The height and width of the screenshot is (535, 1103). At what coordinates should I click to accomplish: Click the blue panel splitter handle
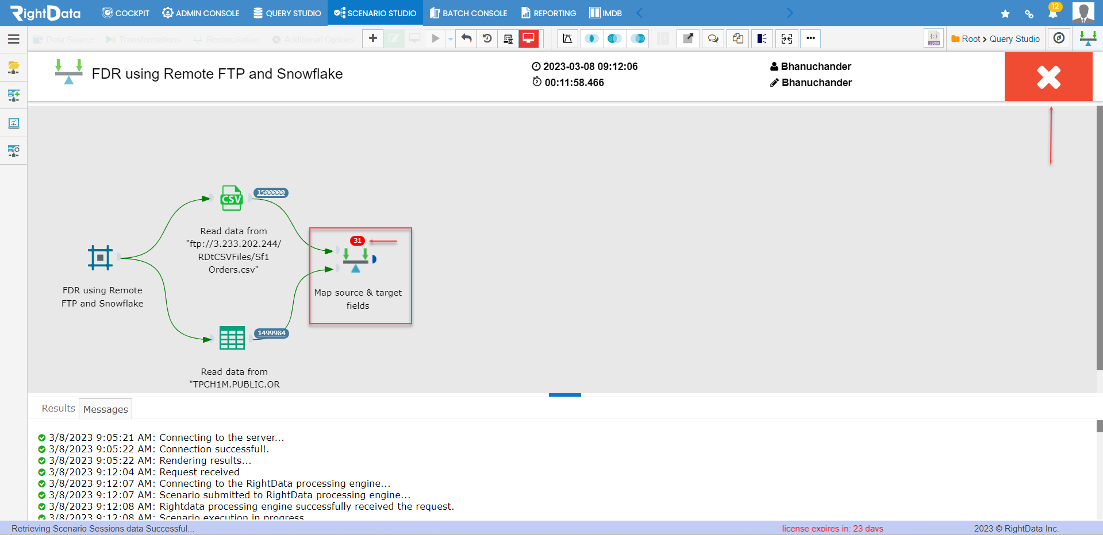(x=565, y=395)
